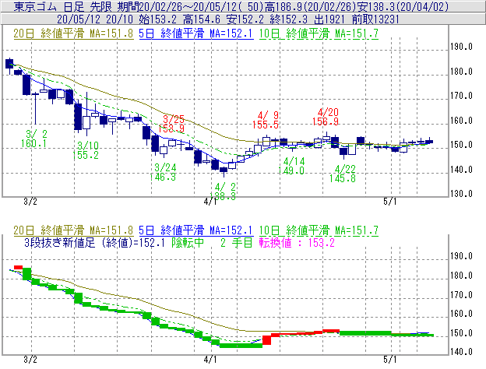Image resolution: width=486 pixels, height=369 pixels.
Task: Click the 転換値 : 153.2 text
Action: coord(297,243)
